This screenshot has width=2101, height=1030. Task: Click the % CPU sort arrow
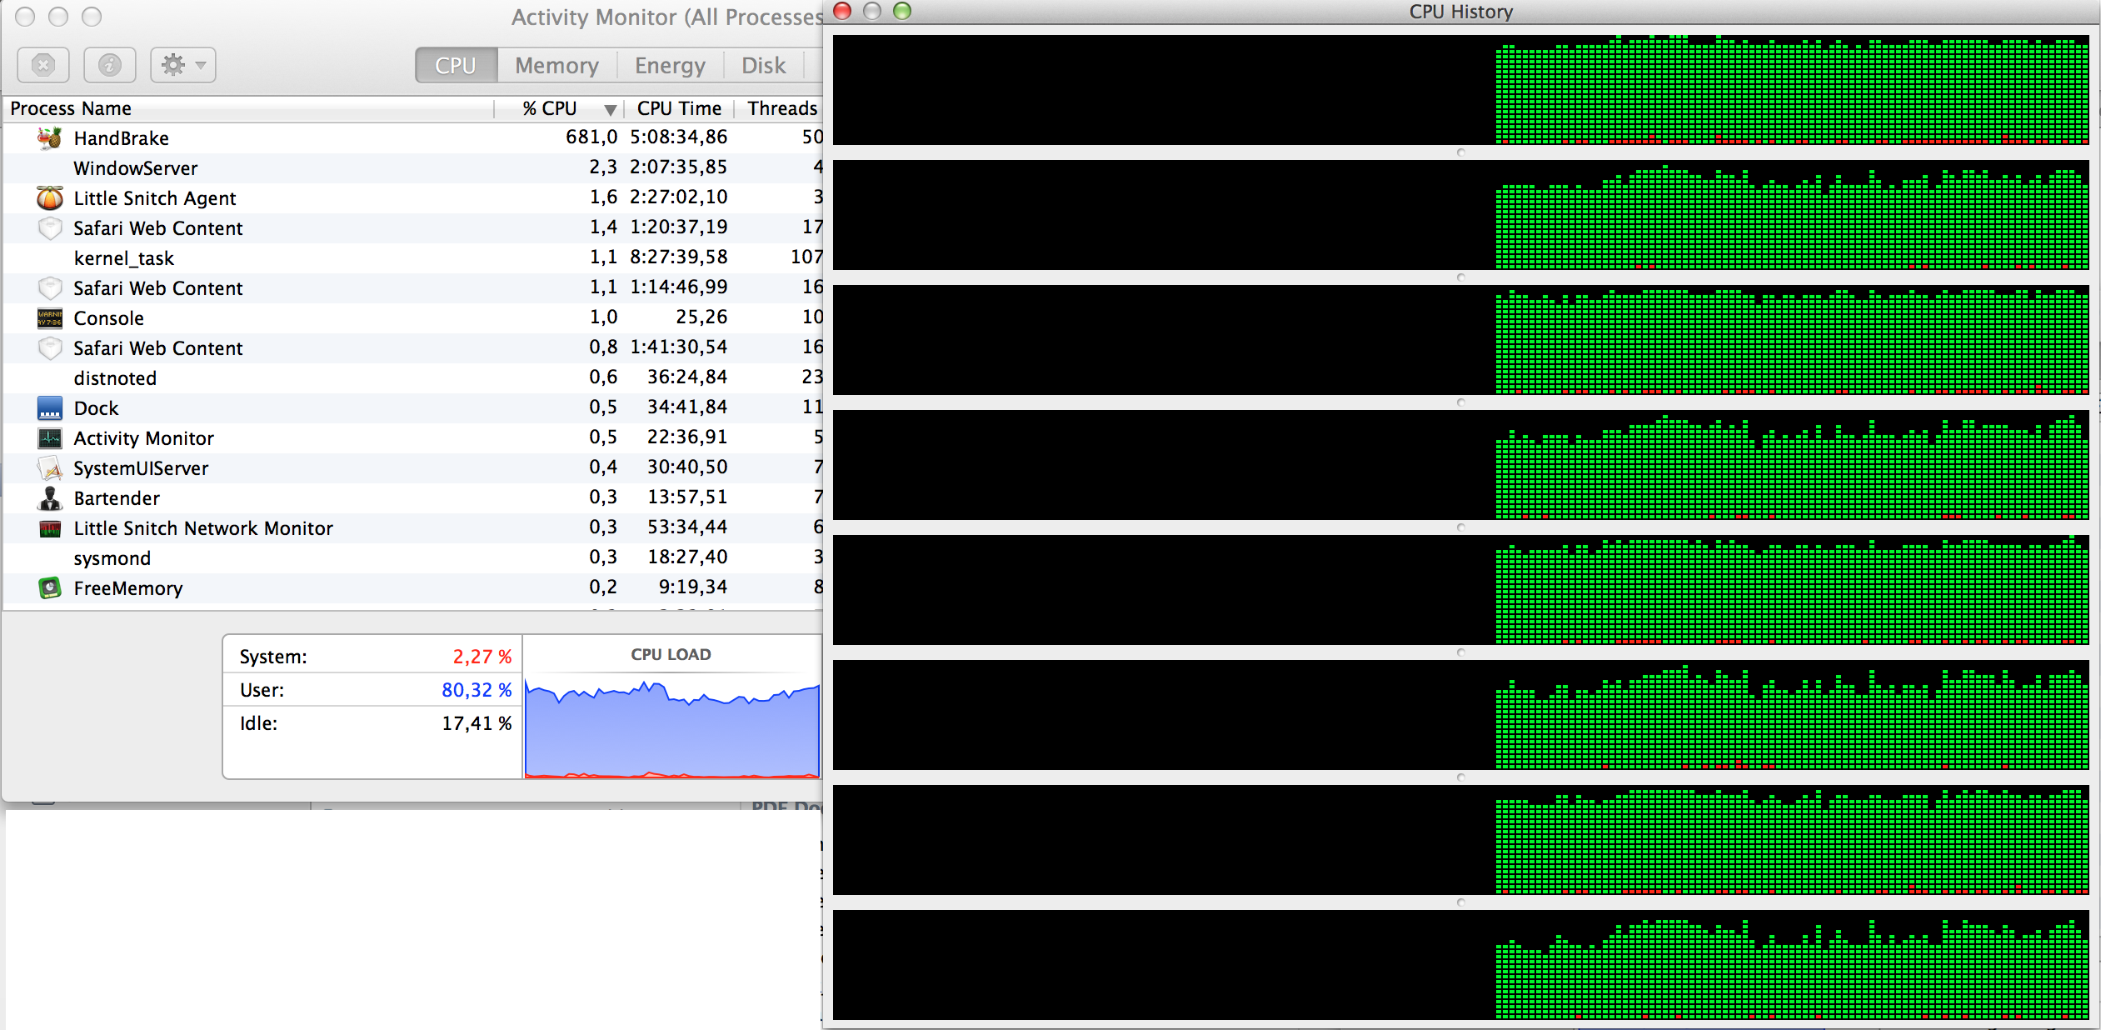pos(610,110)
